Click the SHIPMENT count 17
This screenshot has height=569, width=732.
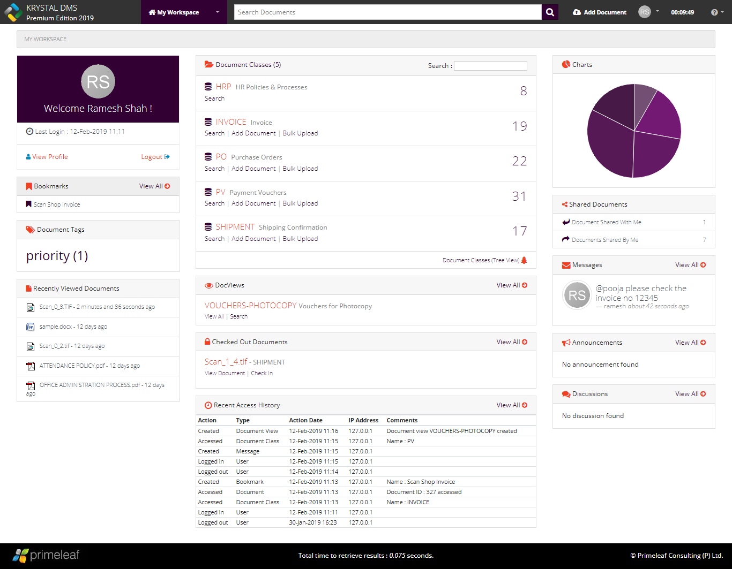click(x=519, y=231)
